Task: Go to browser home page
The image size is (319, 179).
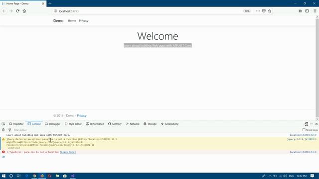Action: click(24, 11)
